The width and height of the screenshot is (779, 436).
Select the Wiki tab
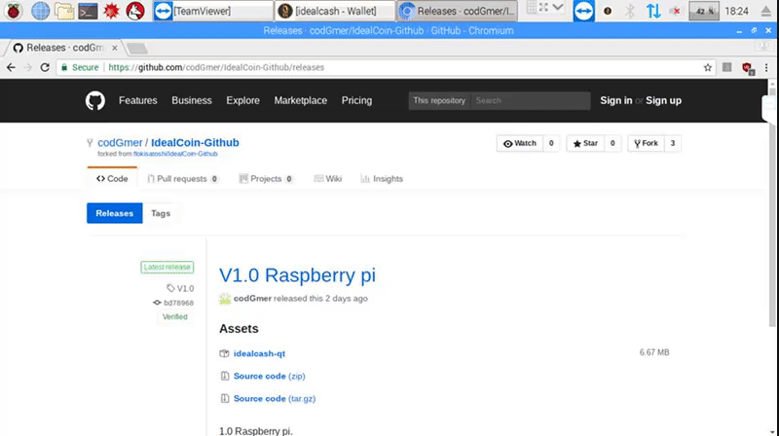tap(328, 179)
